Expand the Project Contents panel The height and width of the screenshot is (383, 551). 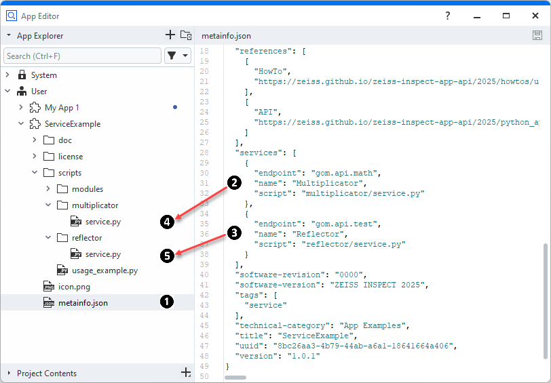[9, 373]
